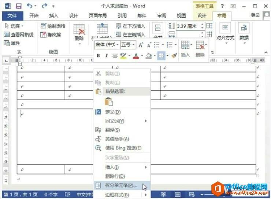Image resolution: width=271 pixels, height=199 pixels.
Task: Switch to the View (视图) tab
Action: [x=181, y=16]
